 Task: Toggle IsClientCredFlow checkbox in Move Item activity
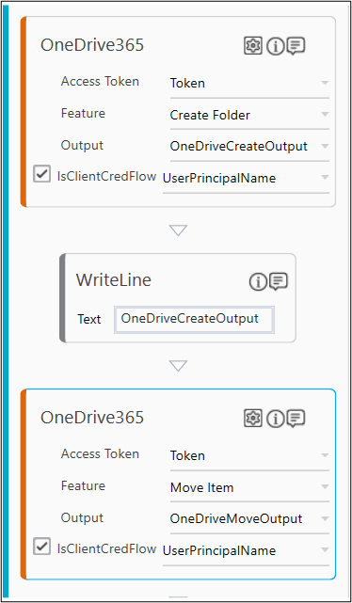coord(41,546)
